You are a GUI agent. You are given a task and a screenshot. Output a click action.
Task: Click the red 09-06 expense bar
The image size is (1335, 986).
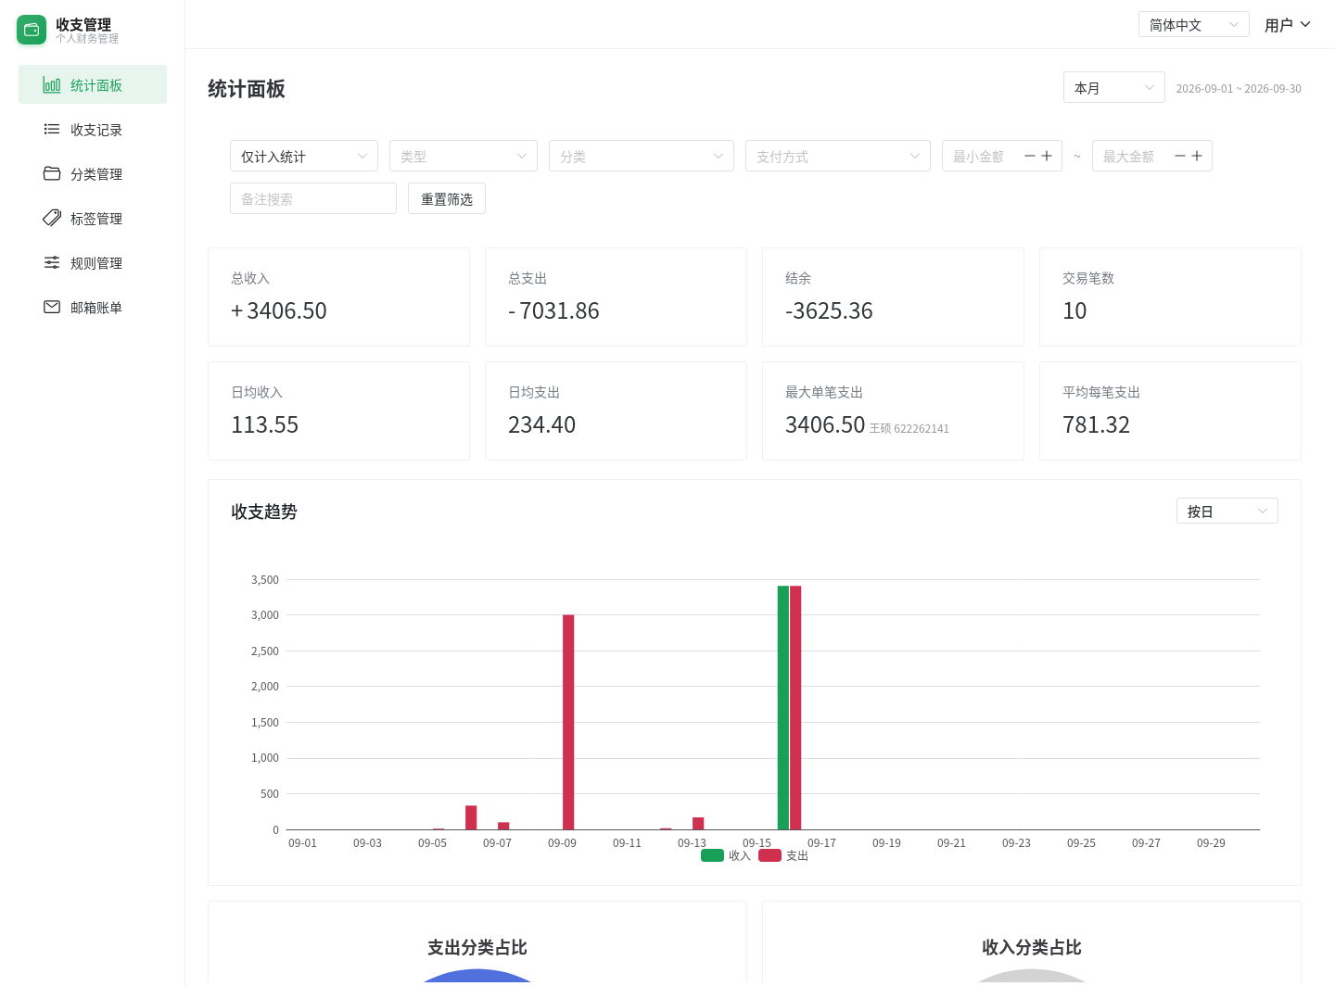[x=471, y=817]
